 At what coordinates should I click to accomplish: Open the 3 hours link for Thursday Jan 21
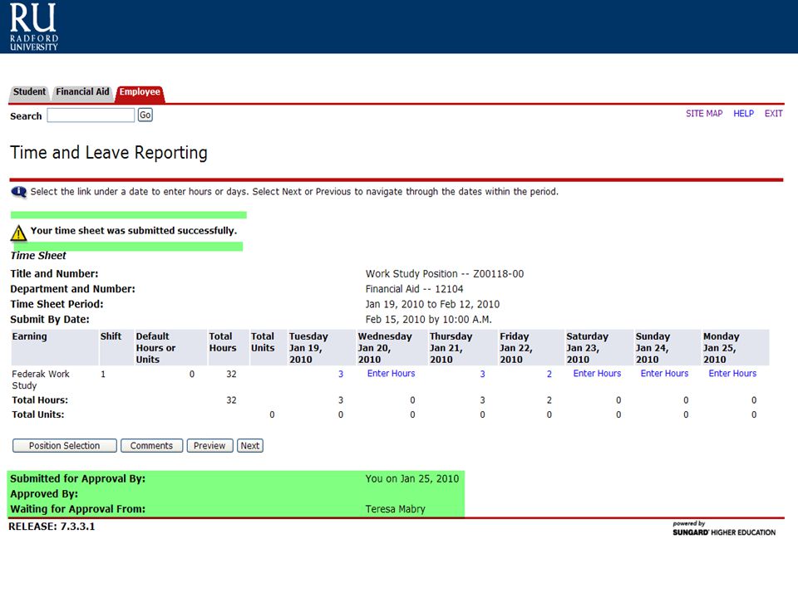click(x=482, y=374)
